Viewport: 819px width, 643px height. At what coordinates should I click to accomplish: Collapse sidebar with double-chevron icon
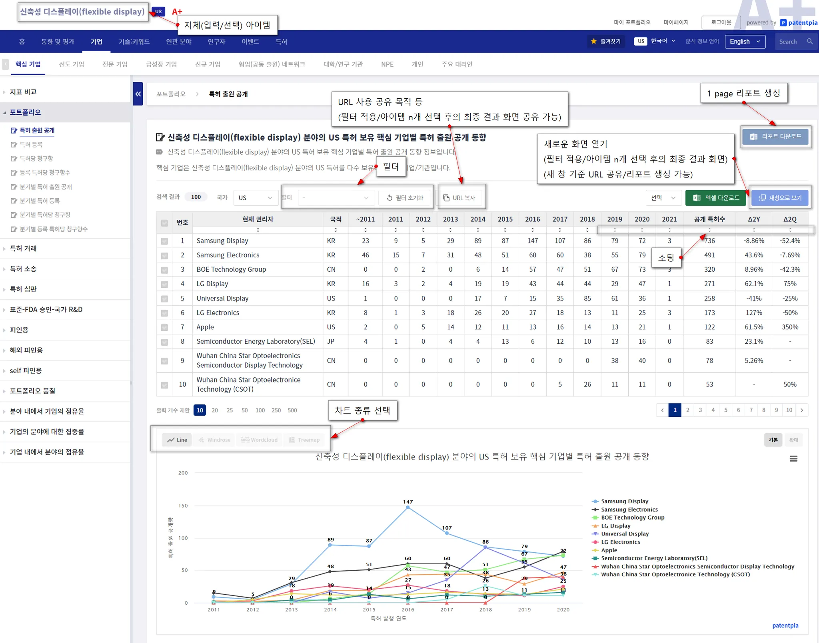tap(138, 94)
